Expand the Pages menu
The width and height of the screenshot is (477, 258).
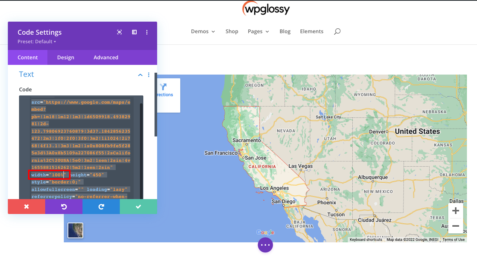[x=258, y=31]
